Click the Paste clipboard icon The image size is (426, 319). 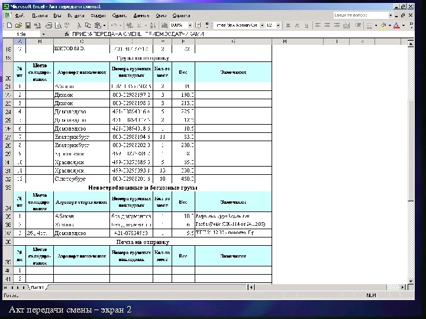click(98, 25)
